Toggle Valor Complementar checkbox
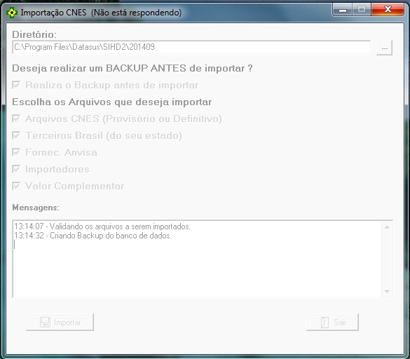 [x=16, y=186]
